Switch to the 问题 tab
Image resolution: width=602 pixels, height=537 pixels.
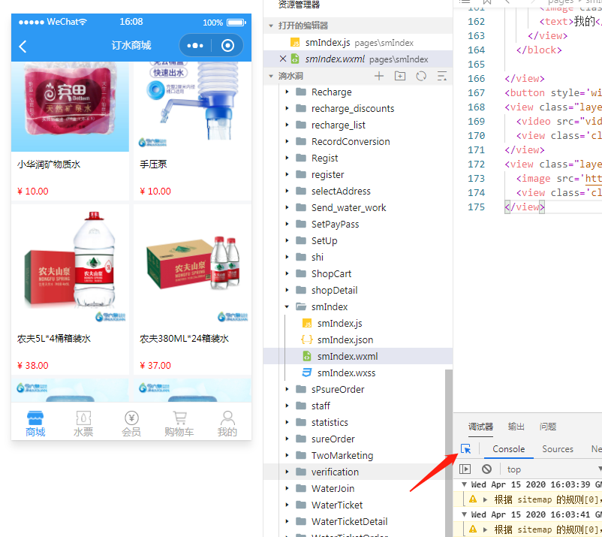tap(548, 427)
